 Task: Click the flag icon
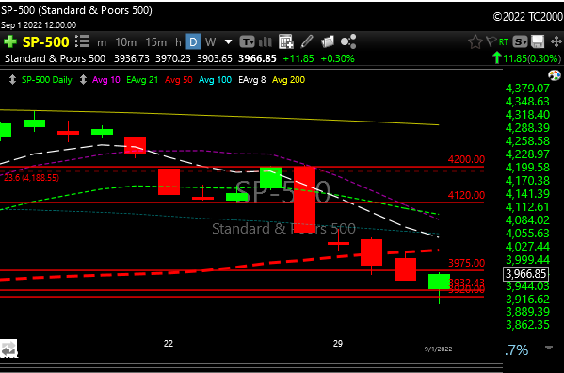point(491,41)
